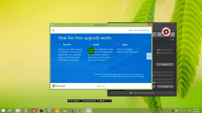Viewport: 202px width, 113px height.
Task: Select the third page indicator dot
Action: (101, 86)
